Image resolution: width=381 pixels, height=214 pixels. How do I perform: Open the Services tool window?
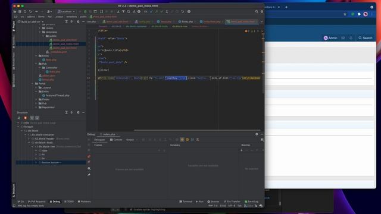tap(213, 202)
